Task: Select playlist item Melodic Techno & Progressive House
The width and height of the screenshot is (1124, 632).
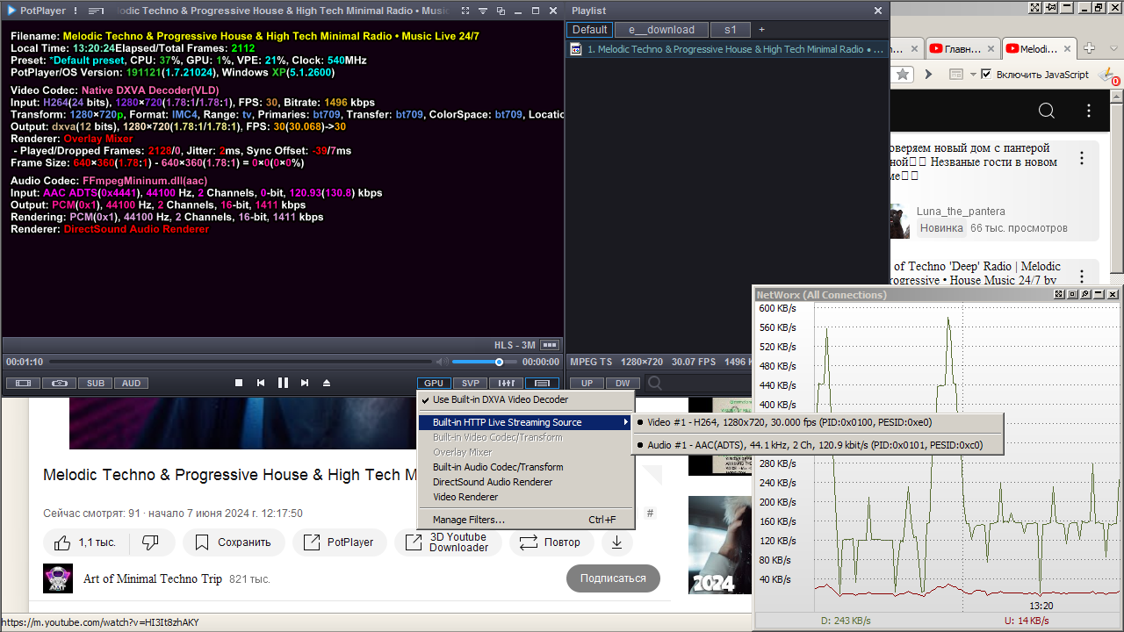Action: click(x=727, y=49)
